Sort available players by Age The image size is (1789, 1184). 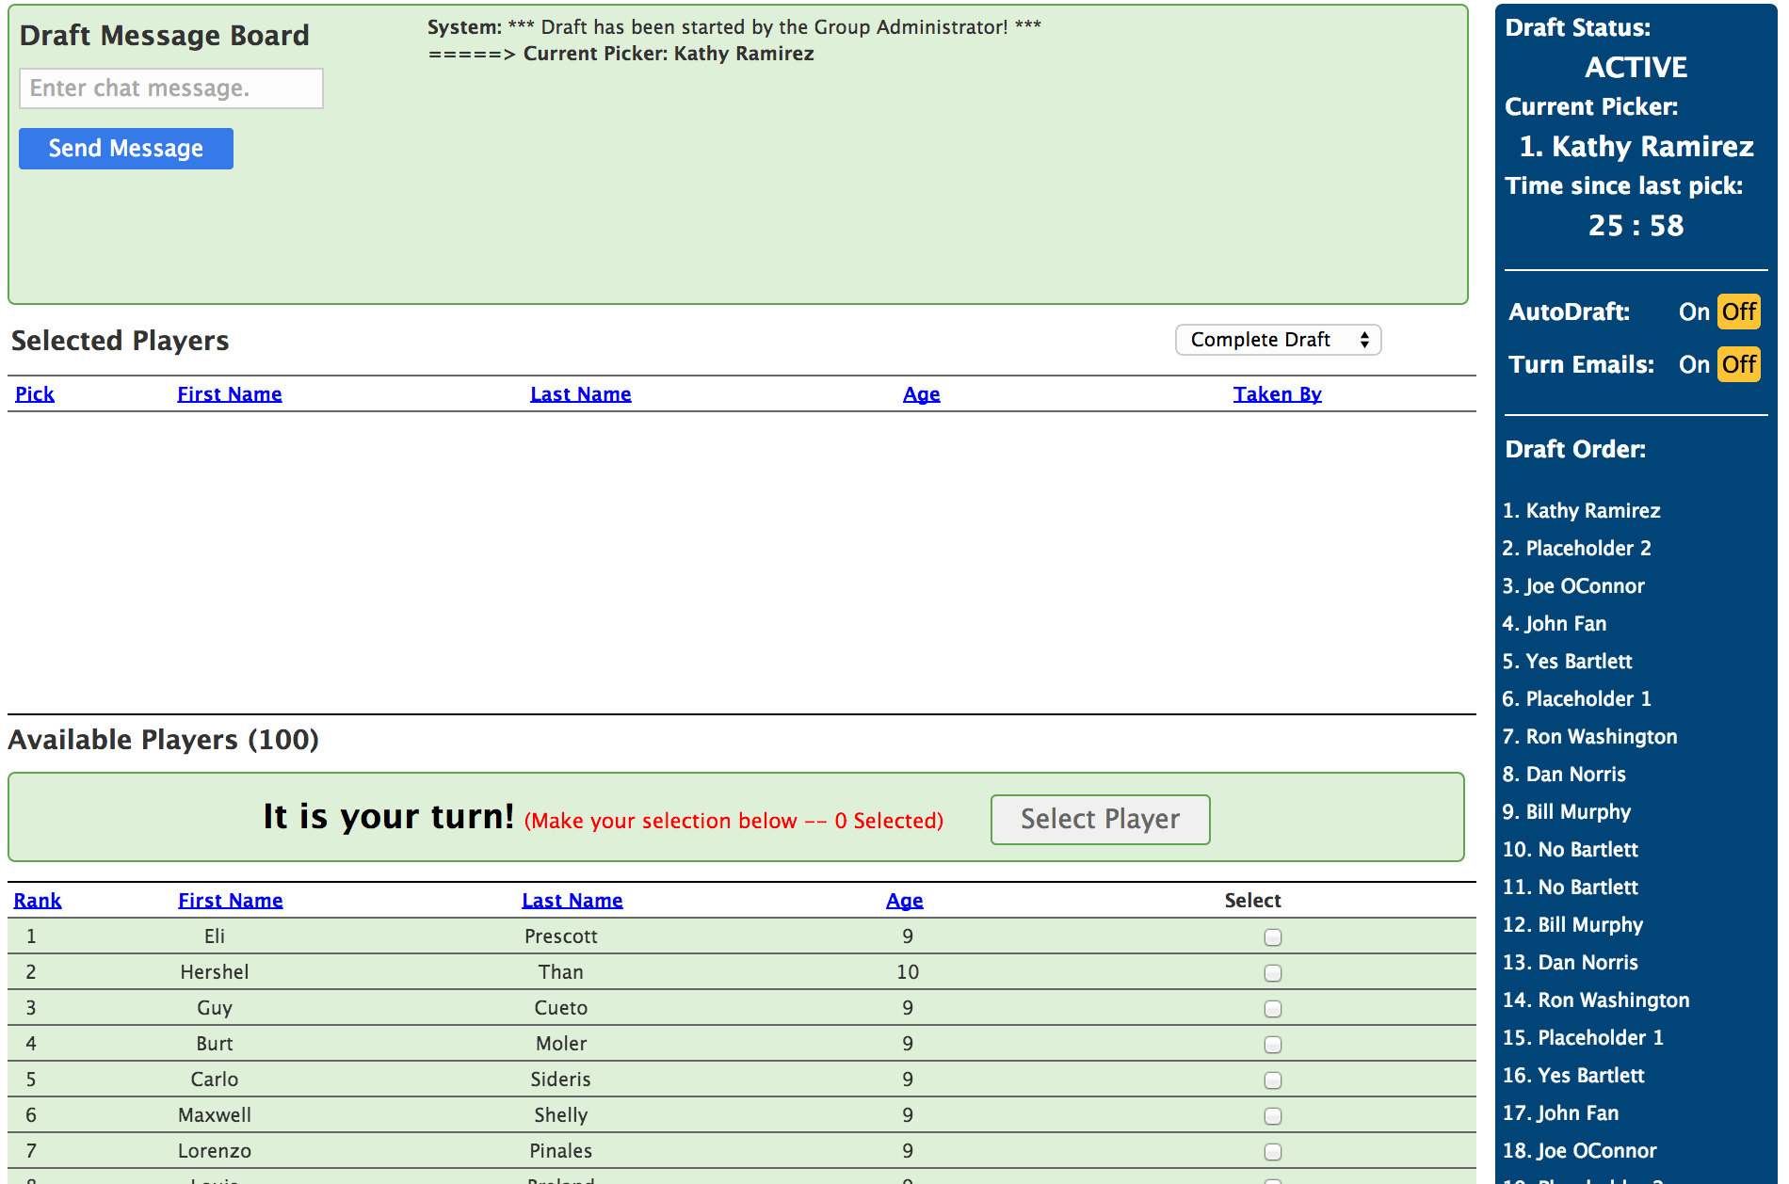[x=904, y=900]
